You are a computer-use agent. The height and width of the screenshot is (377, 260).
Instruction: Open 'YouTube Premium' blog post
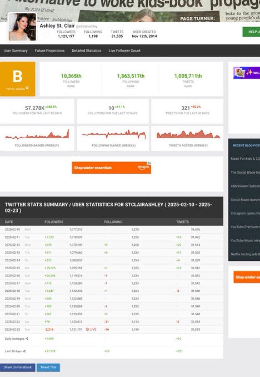(245, 227)
